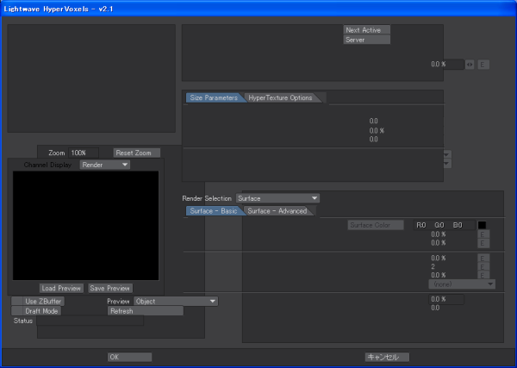Click the Refresh button
Image resolution: width=517 pixels, height=368 pixels.
pos(146,311)
